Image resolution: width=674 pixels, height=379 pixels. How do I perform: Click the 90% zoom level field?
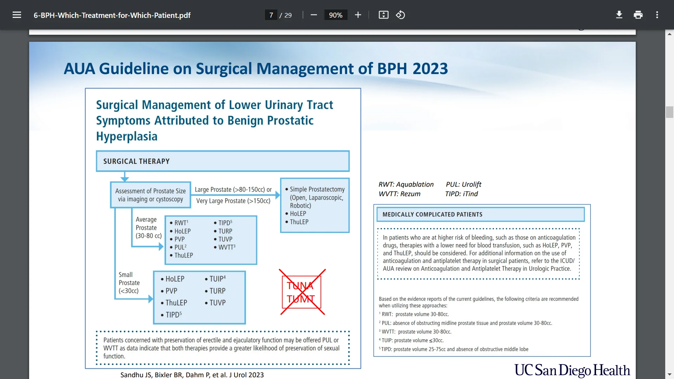point(336,15)
